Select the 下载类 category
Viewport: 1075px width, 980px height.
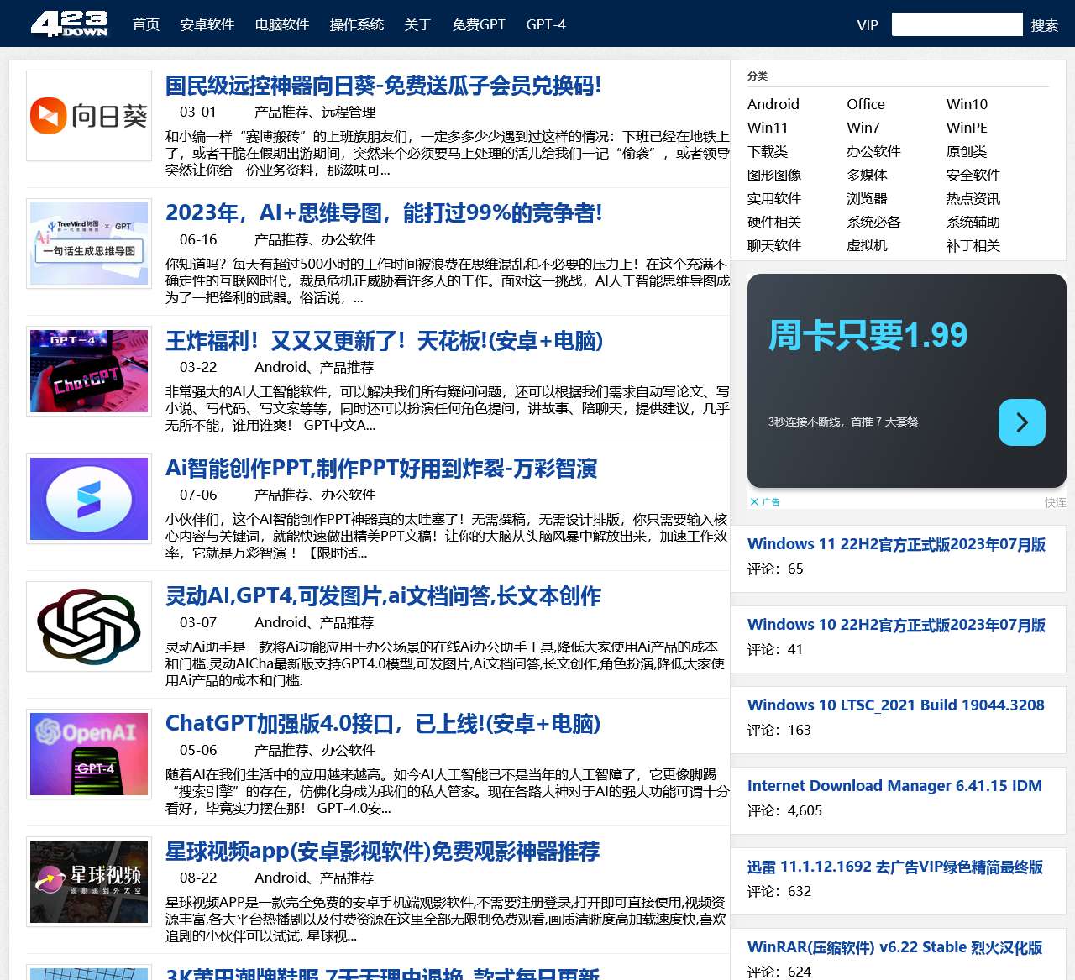pyautogui.click(x=768, y=151)
